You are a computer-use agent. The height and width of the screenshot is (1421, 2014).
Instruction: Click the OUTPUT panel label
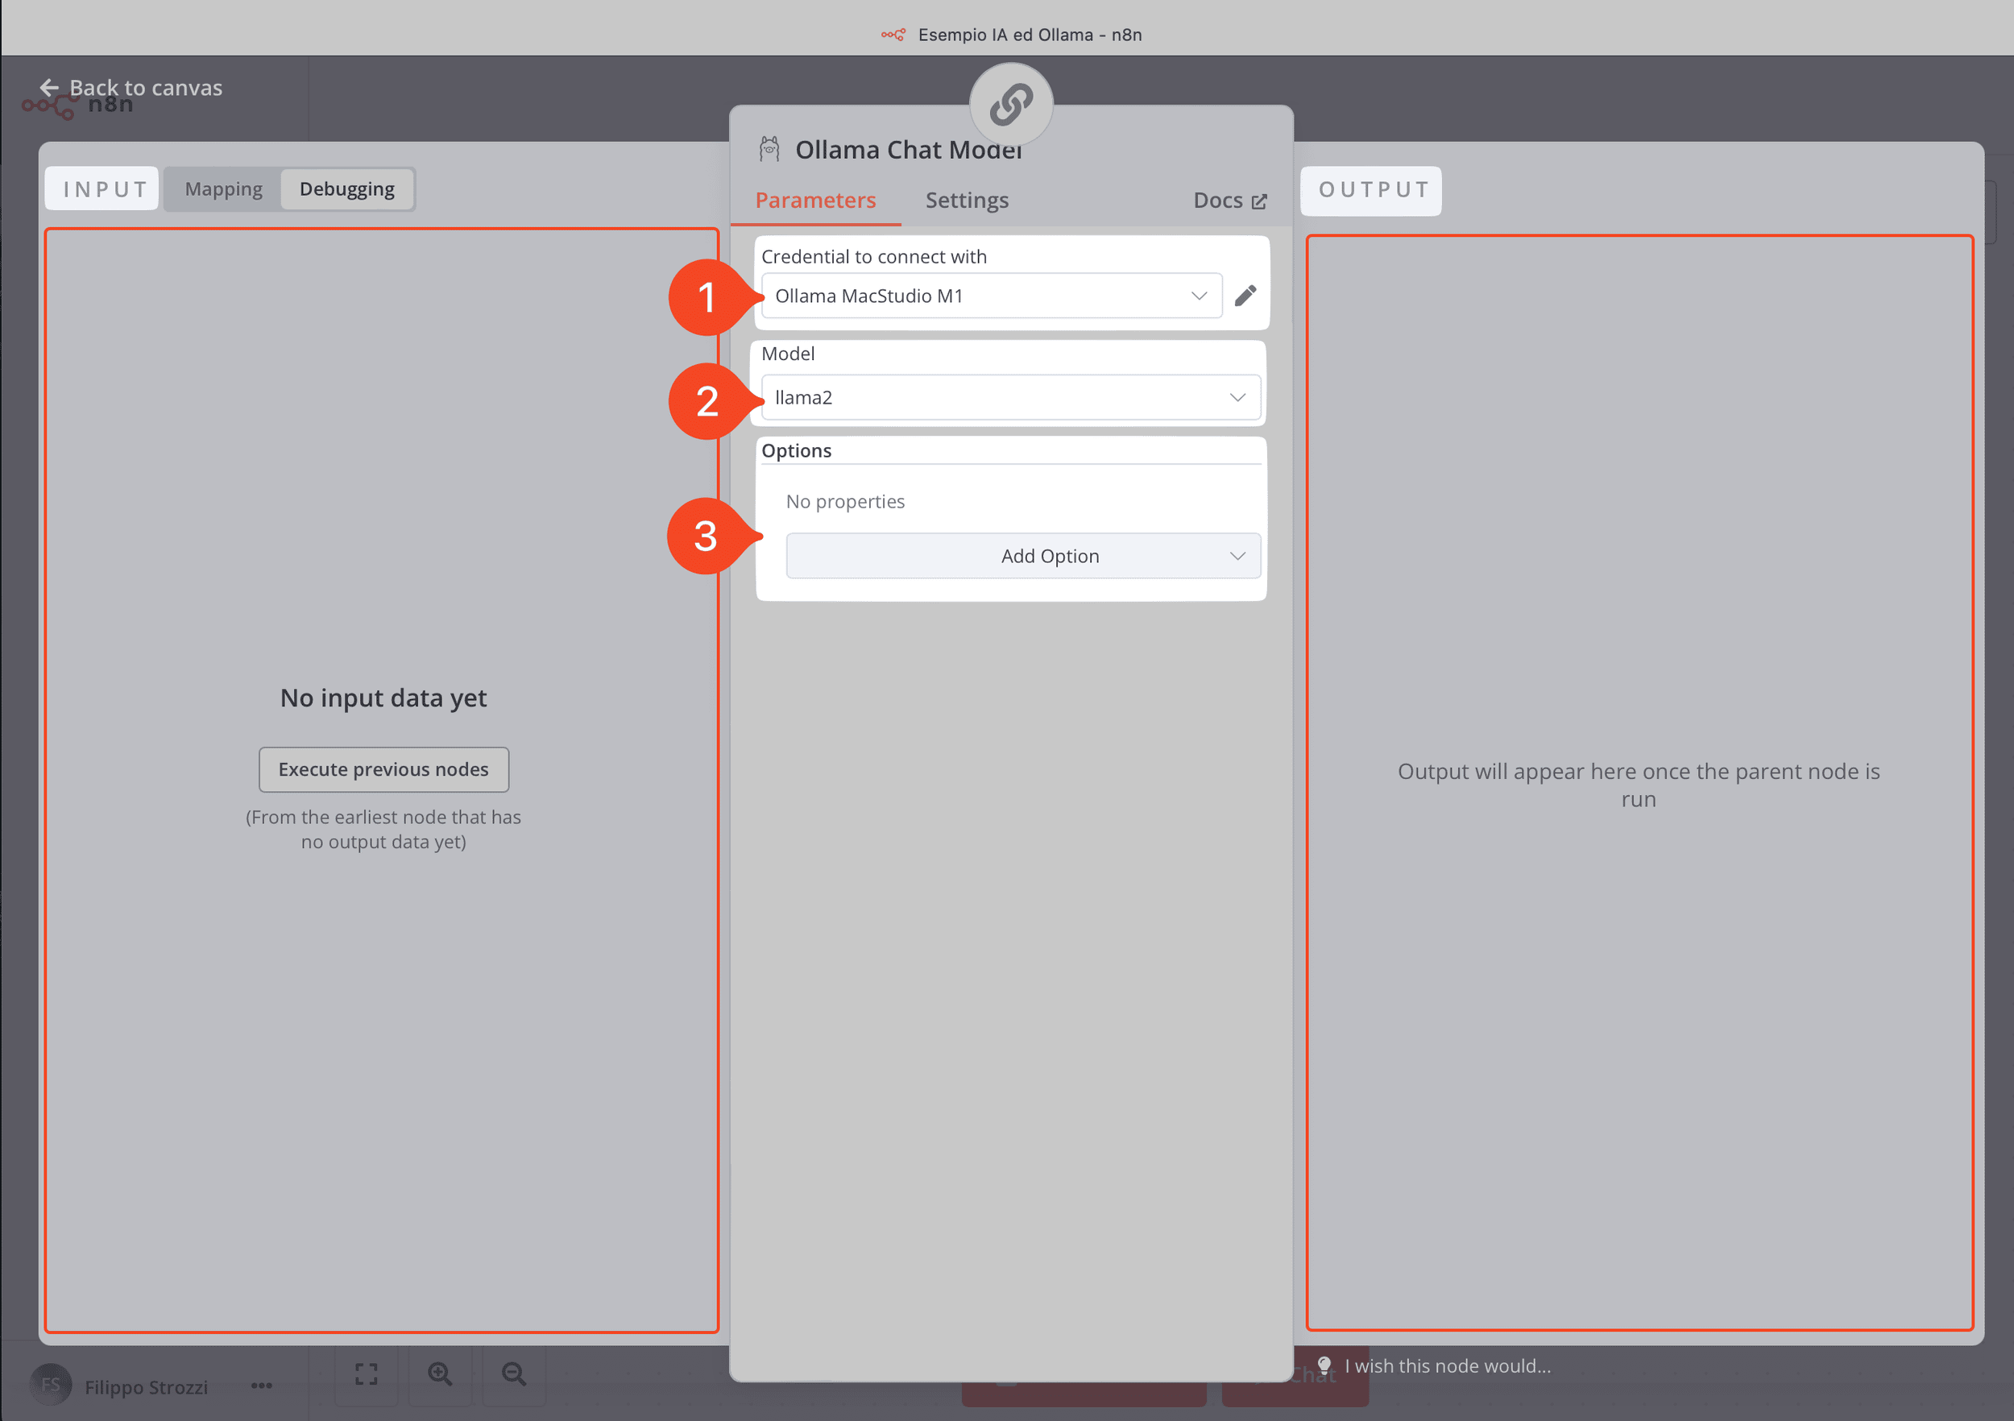1373,190
